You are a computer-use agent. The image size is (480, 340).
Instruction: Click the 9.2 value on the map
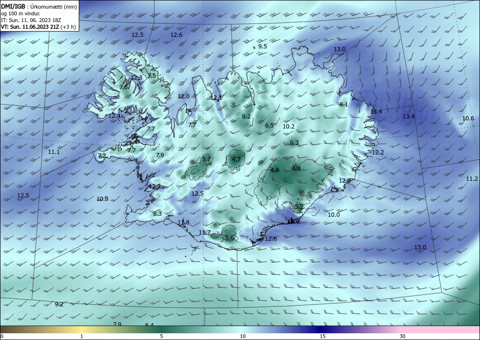(x=59, y=304)
